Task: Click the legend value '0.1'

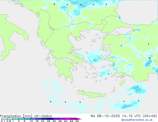Action: pyautogui.click(x=3, y=121)
